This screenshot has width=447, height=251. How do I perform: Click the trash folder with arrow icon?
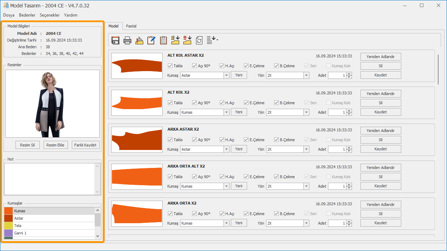pos(187,40)
